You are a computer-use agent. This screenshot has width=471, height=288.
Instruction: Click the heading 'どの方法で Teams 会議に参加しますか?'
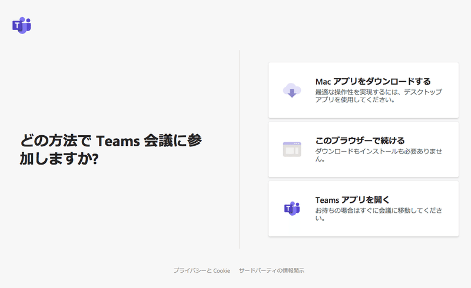coord(111,149)
